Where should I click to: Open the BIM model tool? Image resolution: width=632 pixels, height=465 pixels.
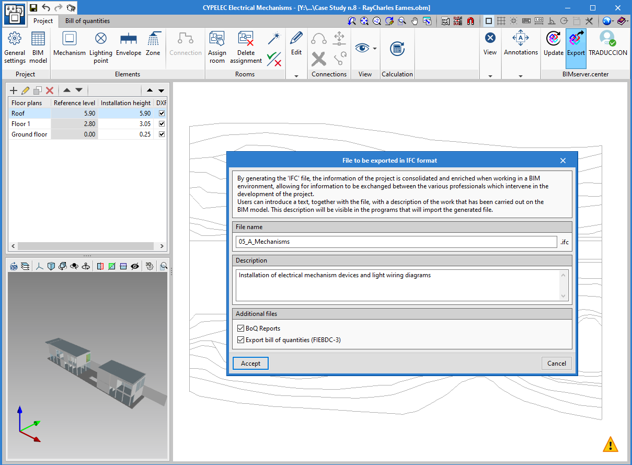pos(38,48)
